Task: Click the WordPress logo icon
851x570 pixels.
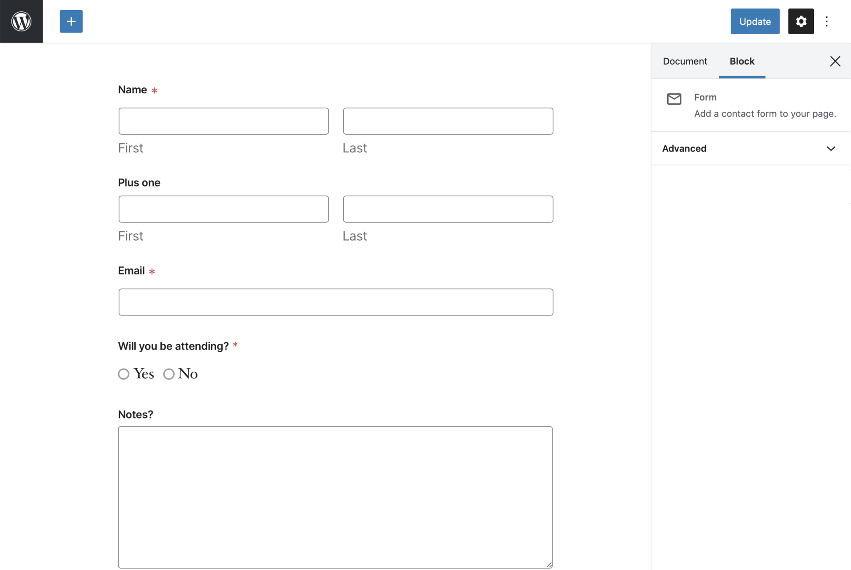Action: coord(21,21)
